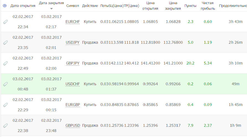Select net profit value 5.34
Image resolution: width=247 pixels, height=137 pixels.
208,63
